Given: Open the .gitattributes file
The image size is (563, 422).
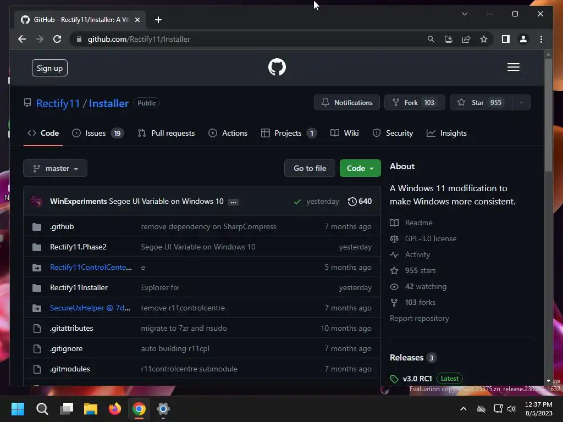Looking at the screenshot, I should click(x=71, y=329).
